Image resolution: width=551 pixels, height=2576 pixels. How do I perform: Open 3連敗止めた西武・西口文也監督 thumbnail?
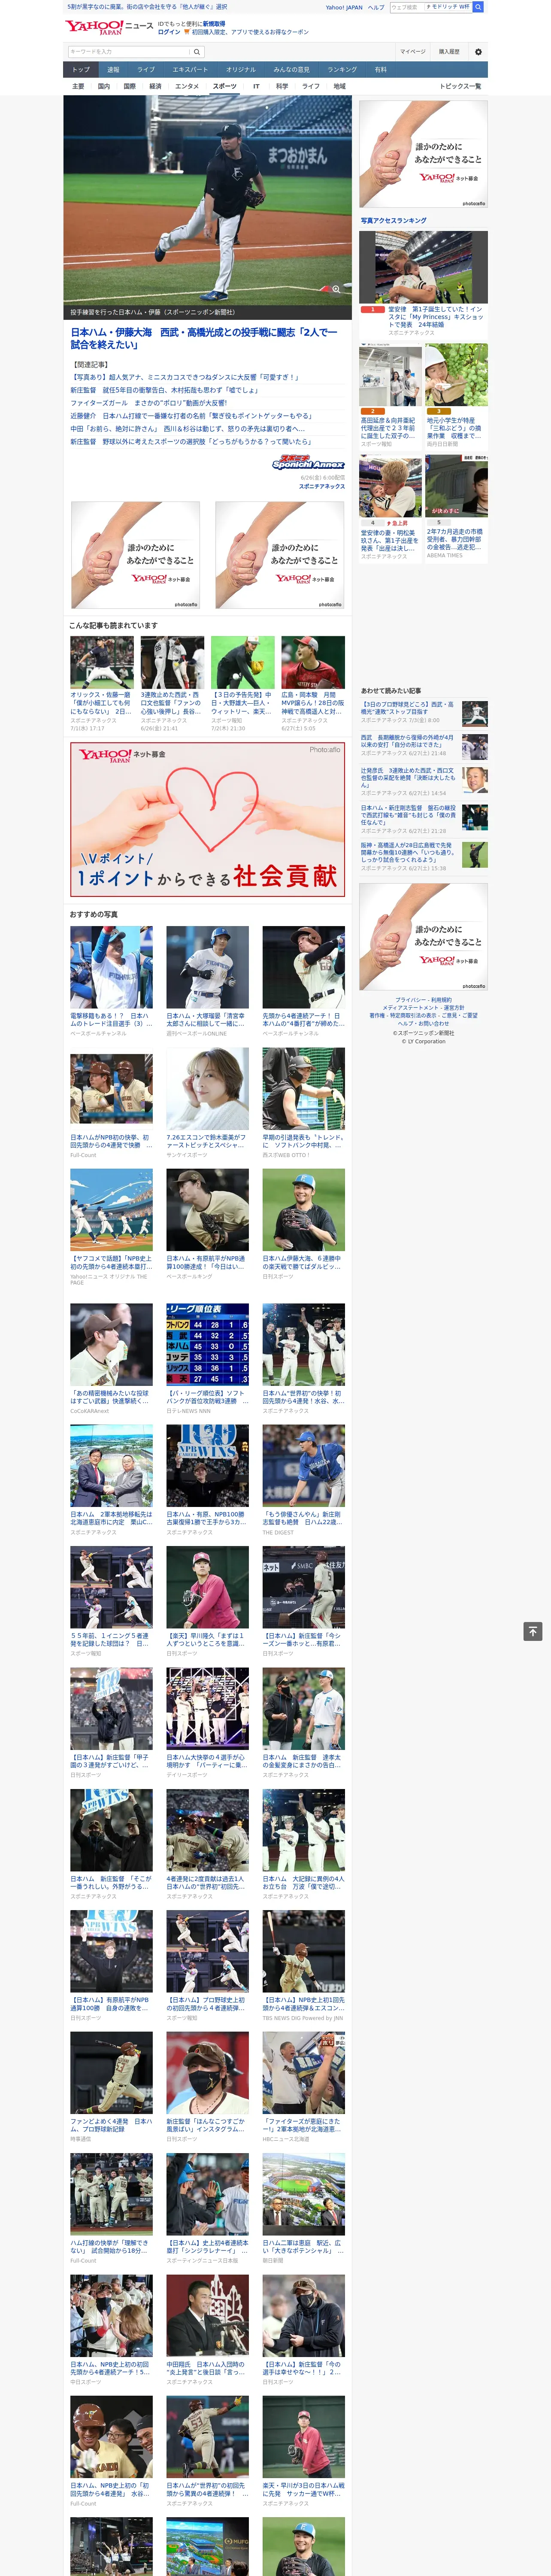tap(172, 662)
